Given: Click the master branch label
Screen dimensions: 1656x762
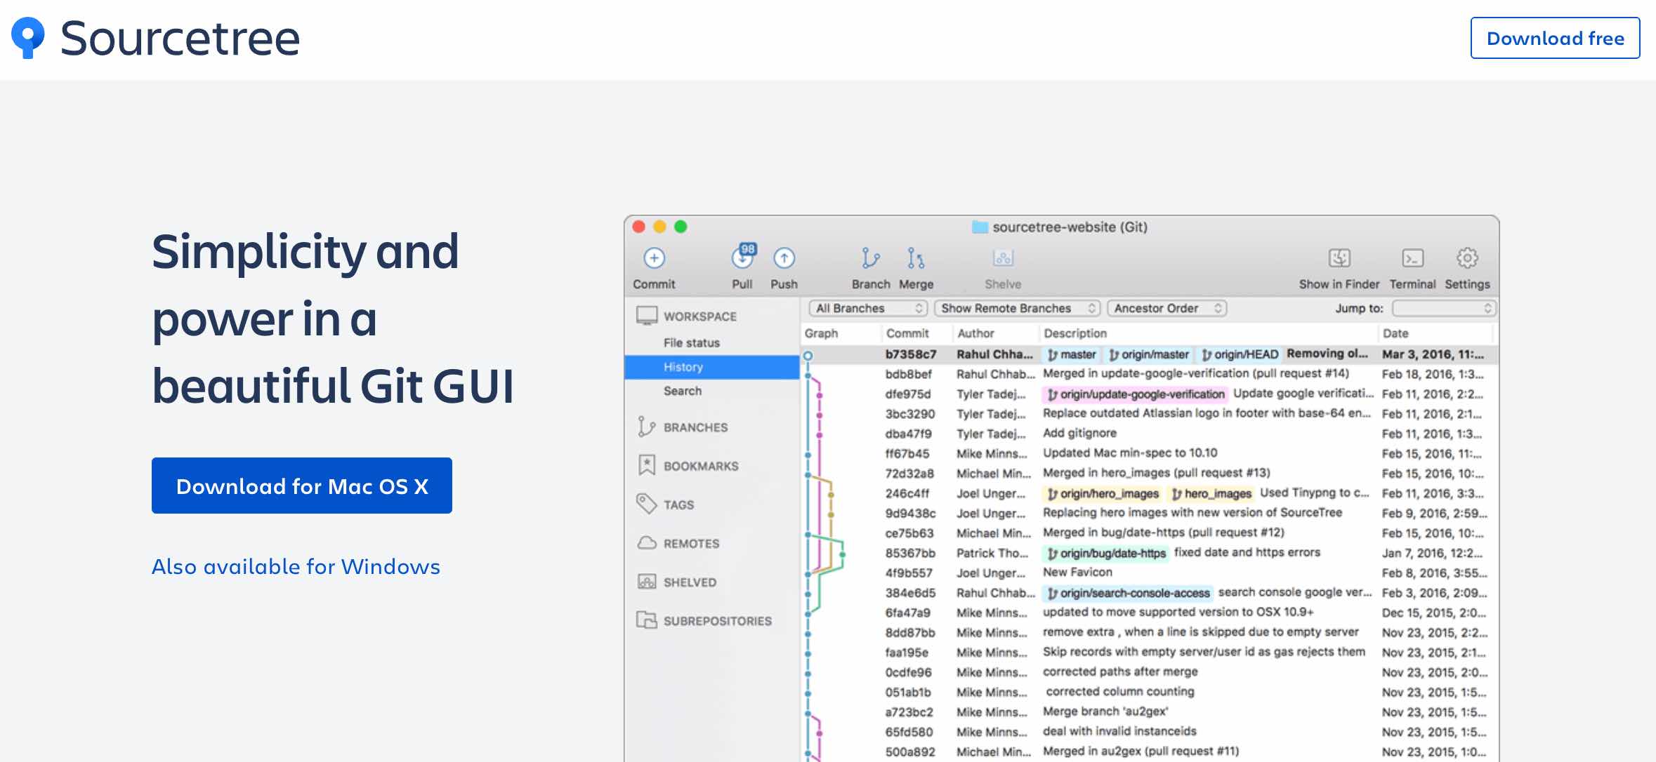Looking at the screenshot, I should coord(1071,354).
